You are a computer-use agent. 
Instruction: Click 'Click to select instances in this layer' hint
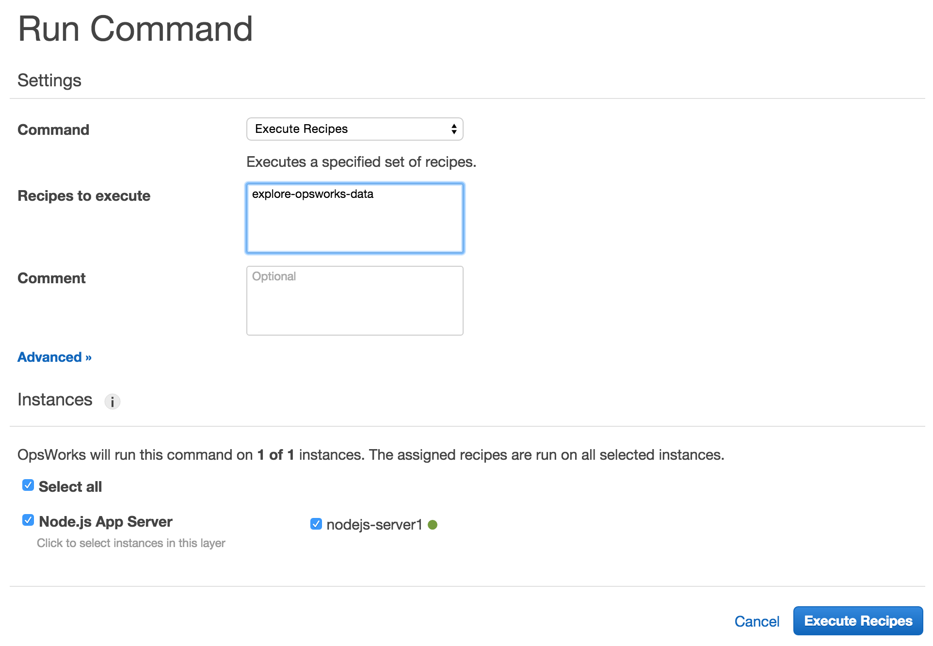point(131,543)
